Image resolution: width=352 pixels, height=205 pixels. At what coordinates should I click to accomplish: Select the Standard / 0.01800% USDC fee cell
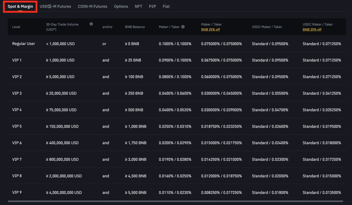click(270, 192)
